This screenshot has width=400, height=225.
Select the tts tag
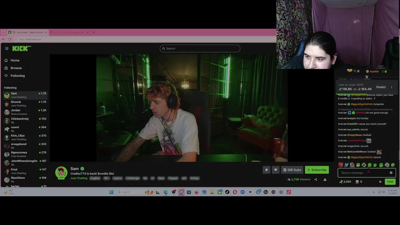point(145,178)
